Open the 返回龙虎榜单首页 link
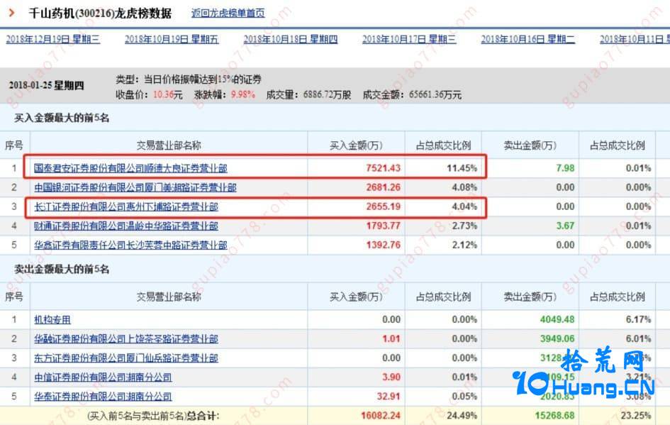670x425 pixels. [x=228, y=13]
